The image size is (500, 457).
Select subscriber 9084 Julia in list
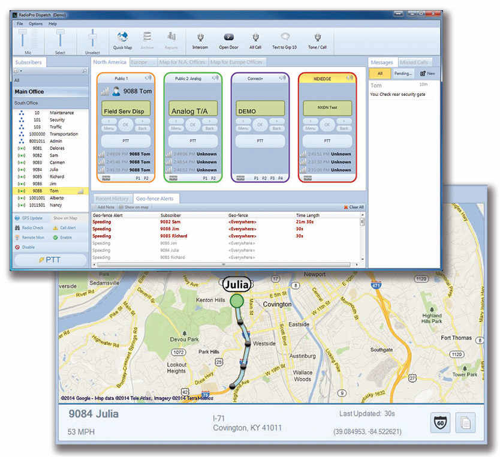click(50, 170)
